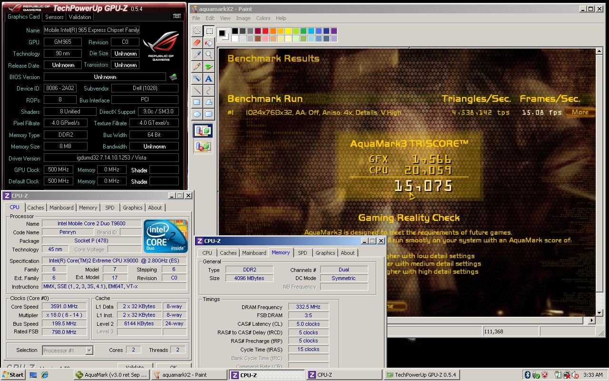Image resolution: width=609 pixels, height=381 pixels.
Task: Click the Windows Start button
Action: pos(13,375)
